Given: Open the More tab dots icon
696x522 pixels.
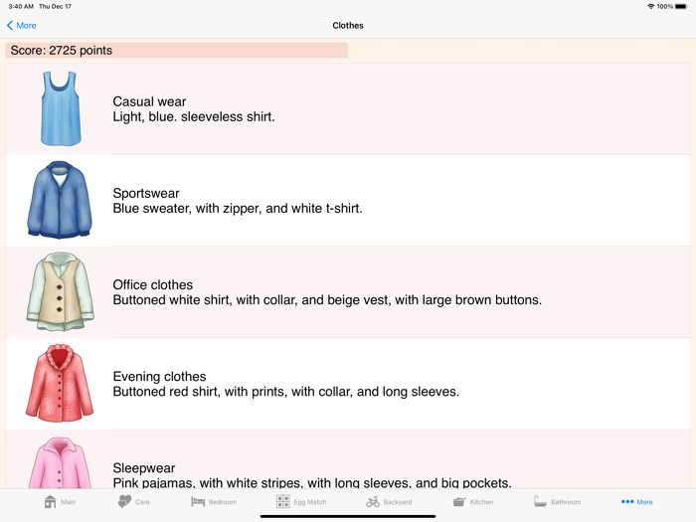Looking at the screenshot, I should [x=627, y=501].
